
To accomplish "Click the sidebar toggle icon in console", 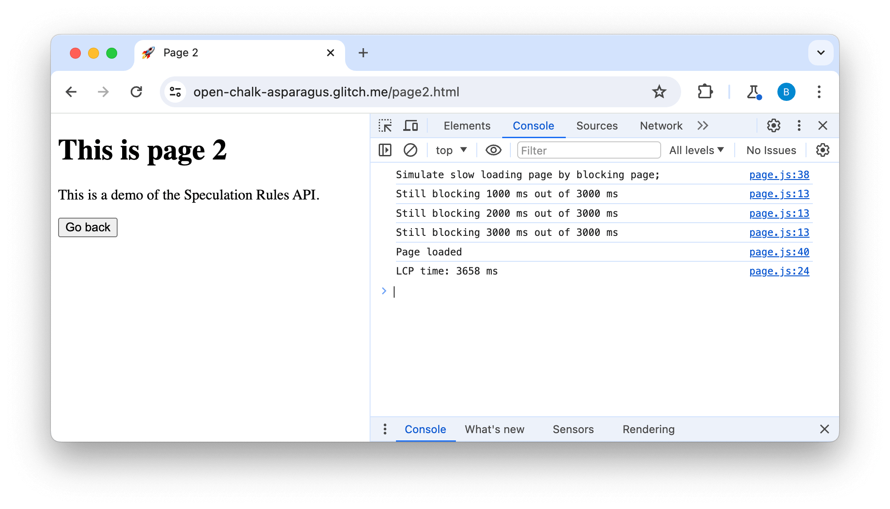I will 385,150.
